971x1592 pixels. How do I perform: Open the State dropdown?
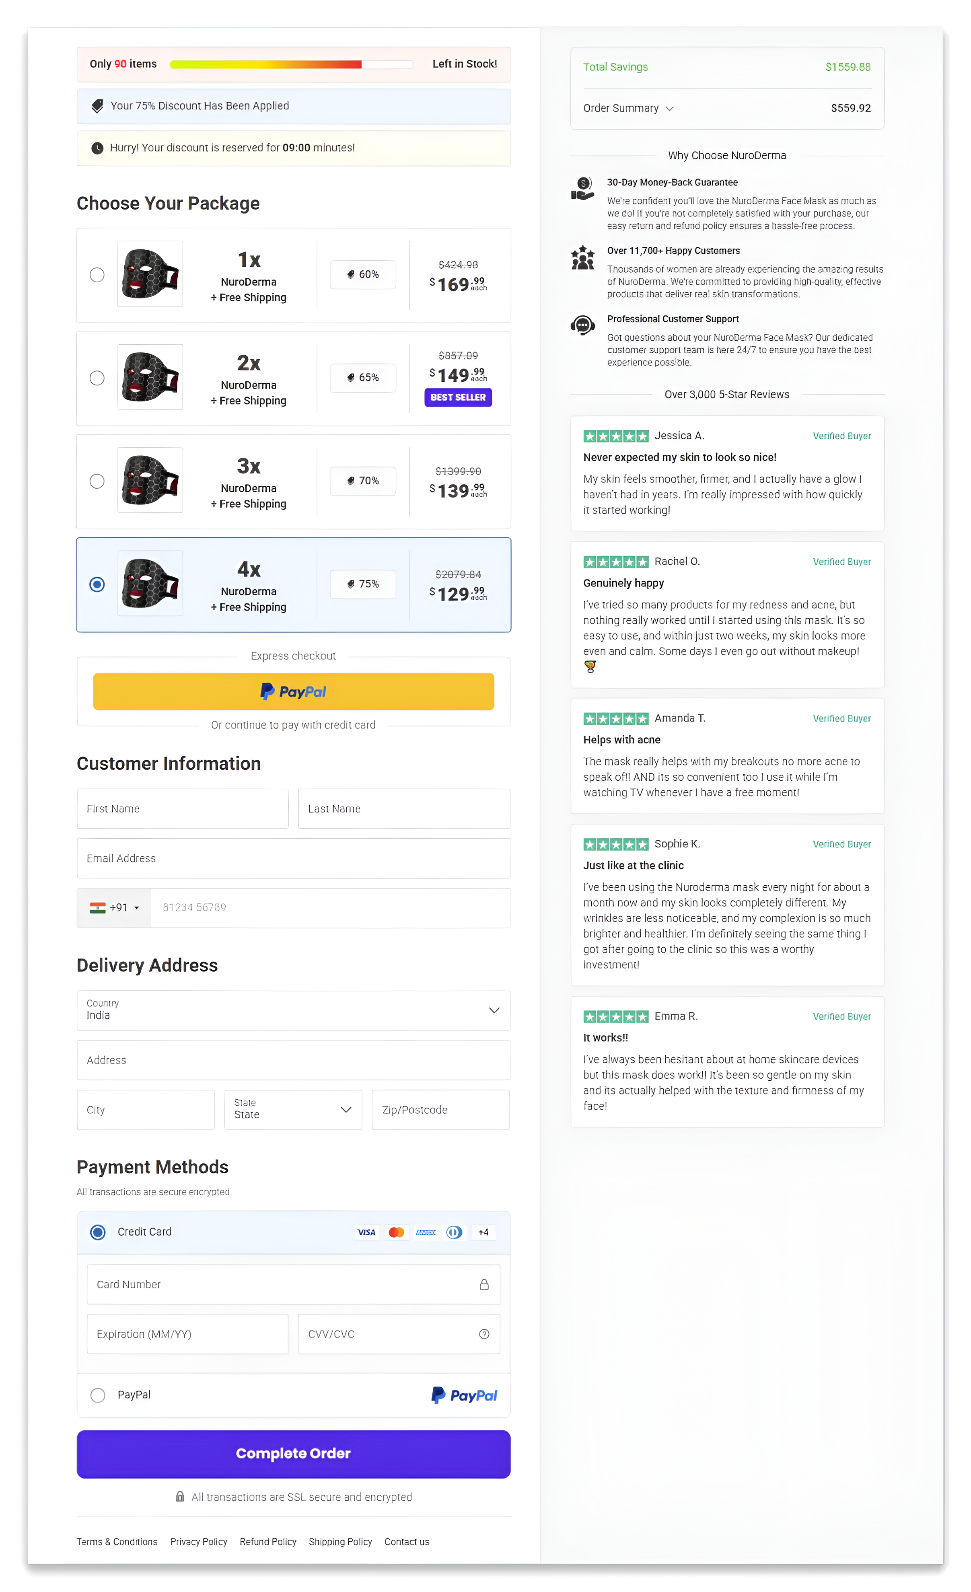click(293, 1109)
